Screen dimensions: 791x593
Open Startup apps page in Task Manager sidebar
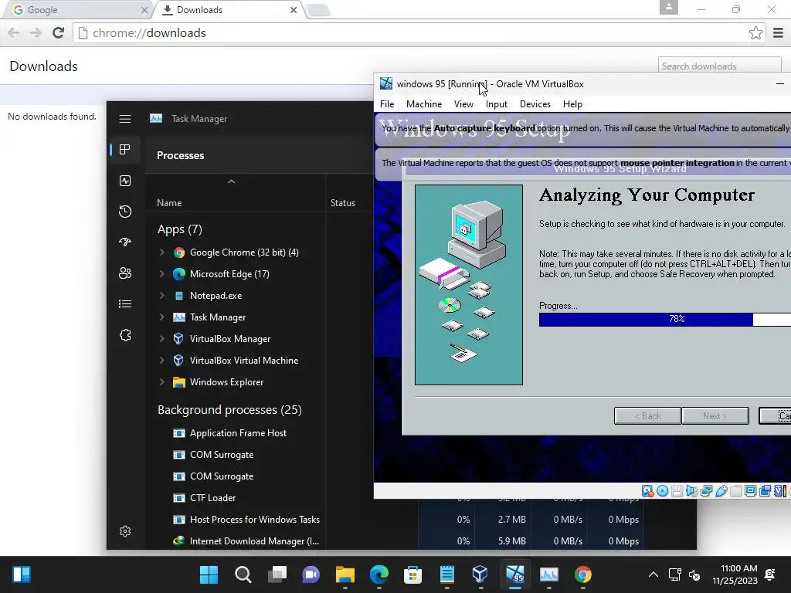click(125, 242)
